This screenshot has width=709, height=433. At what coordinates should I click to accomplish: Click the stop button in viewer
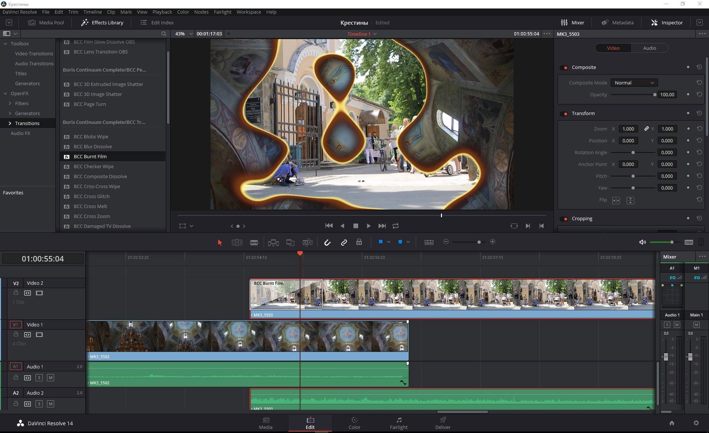point(356,226)
